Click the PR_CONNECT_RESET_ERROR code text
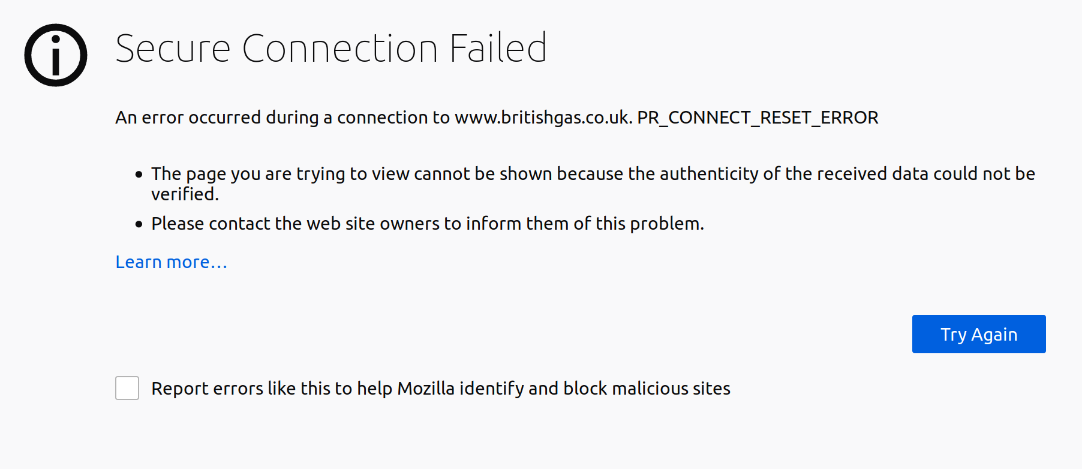 758,118
